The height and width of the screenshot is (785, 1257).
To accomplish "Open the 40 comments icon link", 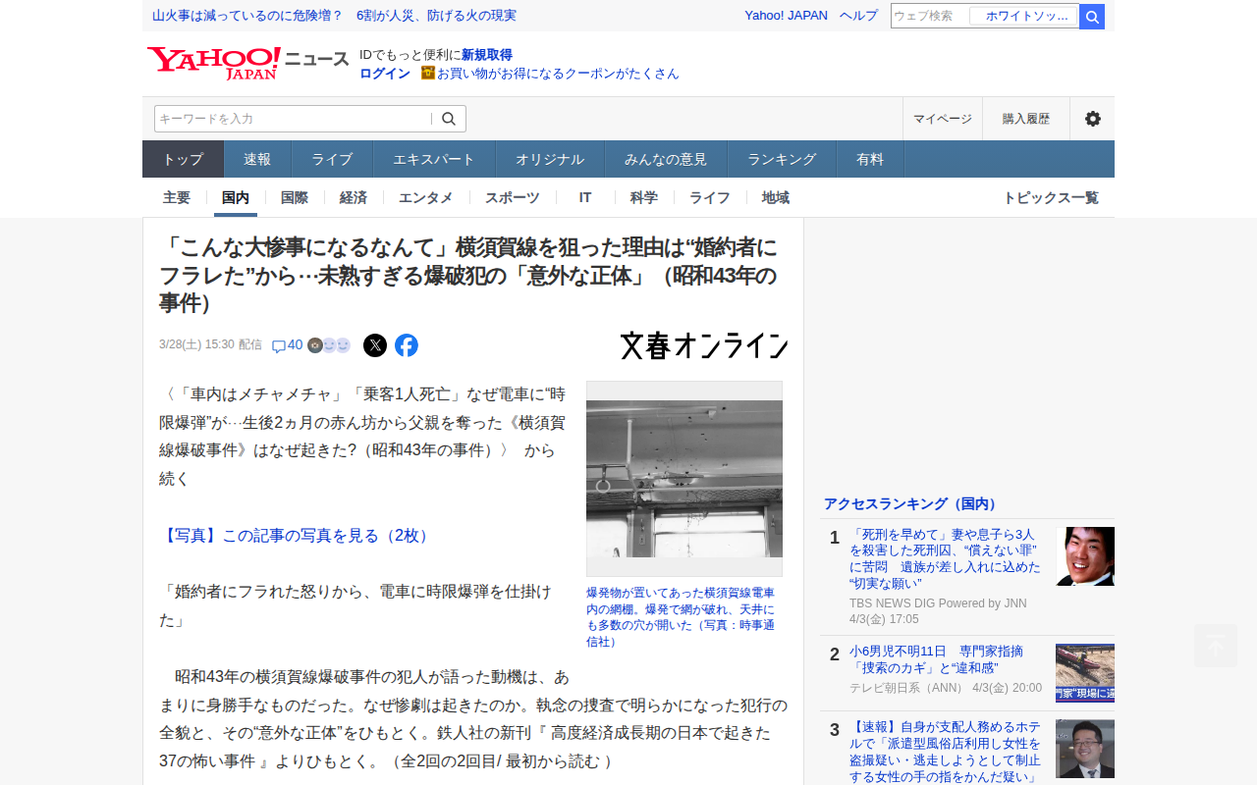I will pos(287,345).
